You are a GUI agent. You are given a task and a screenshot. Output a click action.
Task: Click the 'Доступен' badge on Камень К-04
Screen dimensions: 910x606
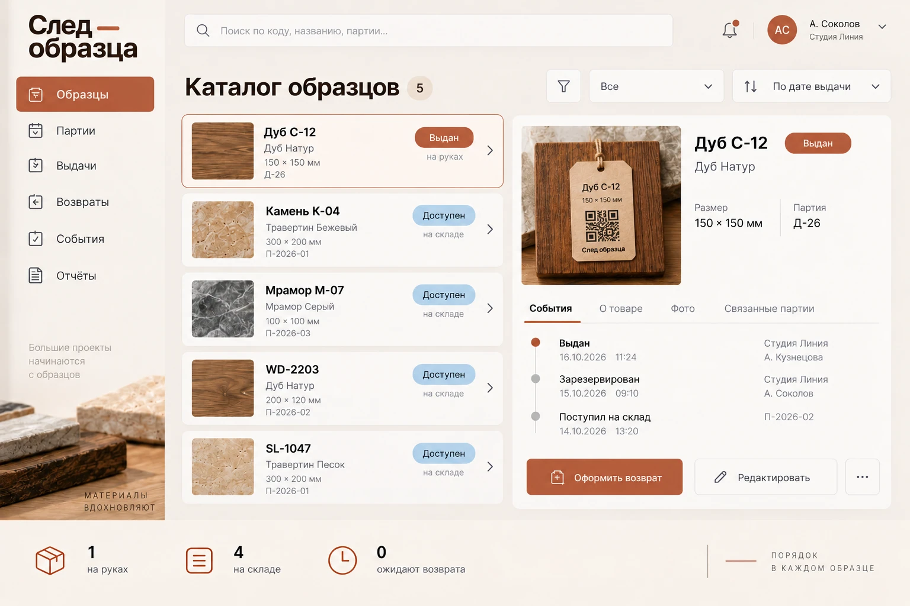pyautogui.click(x=444, y=215)
